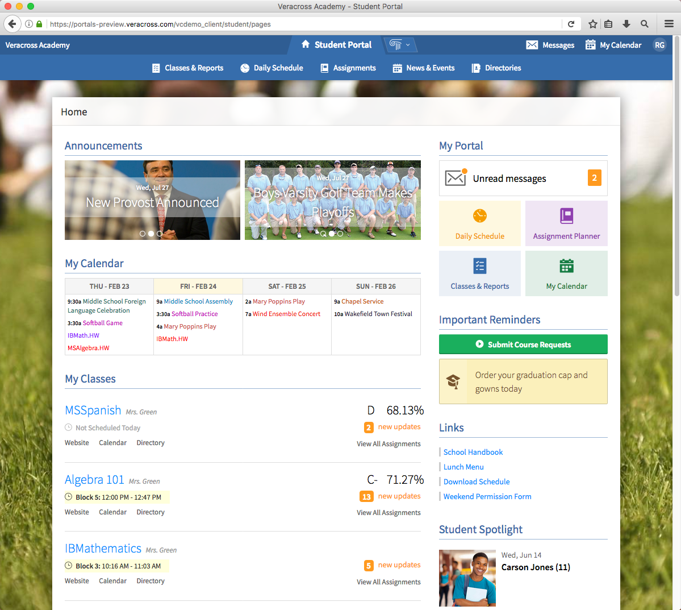Screen dimensions: 681x610
Task: Open the Directories section
Action: [x=496, y=68]
